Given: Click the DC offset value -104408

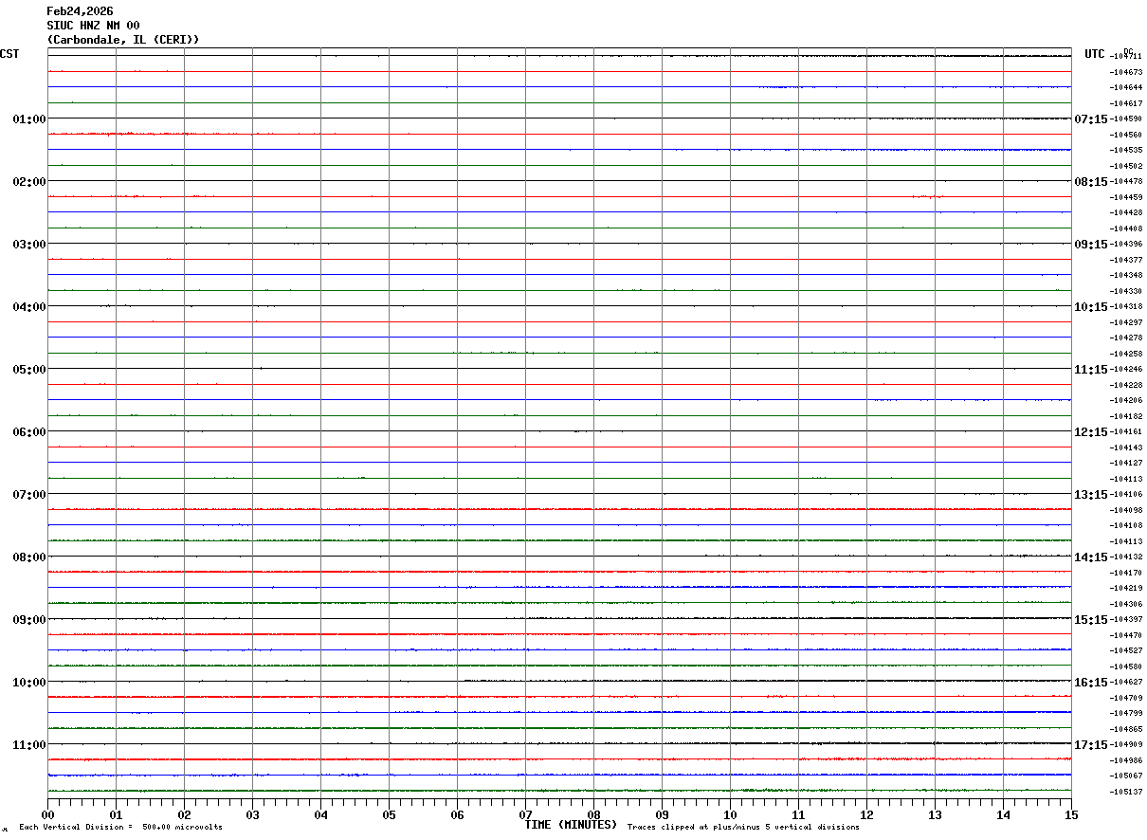Looking at the screenshot, I should 1126,228.
